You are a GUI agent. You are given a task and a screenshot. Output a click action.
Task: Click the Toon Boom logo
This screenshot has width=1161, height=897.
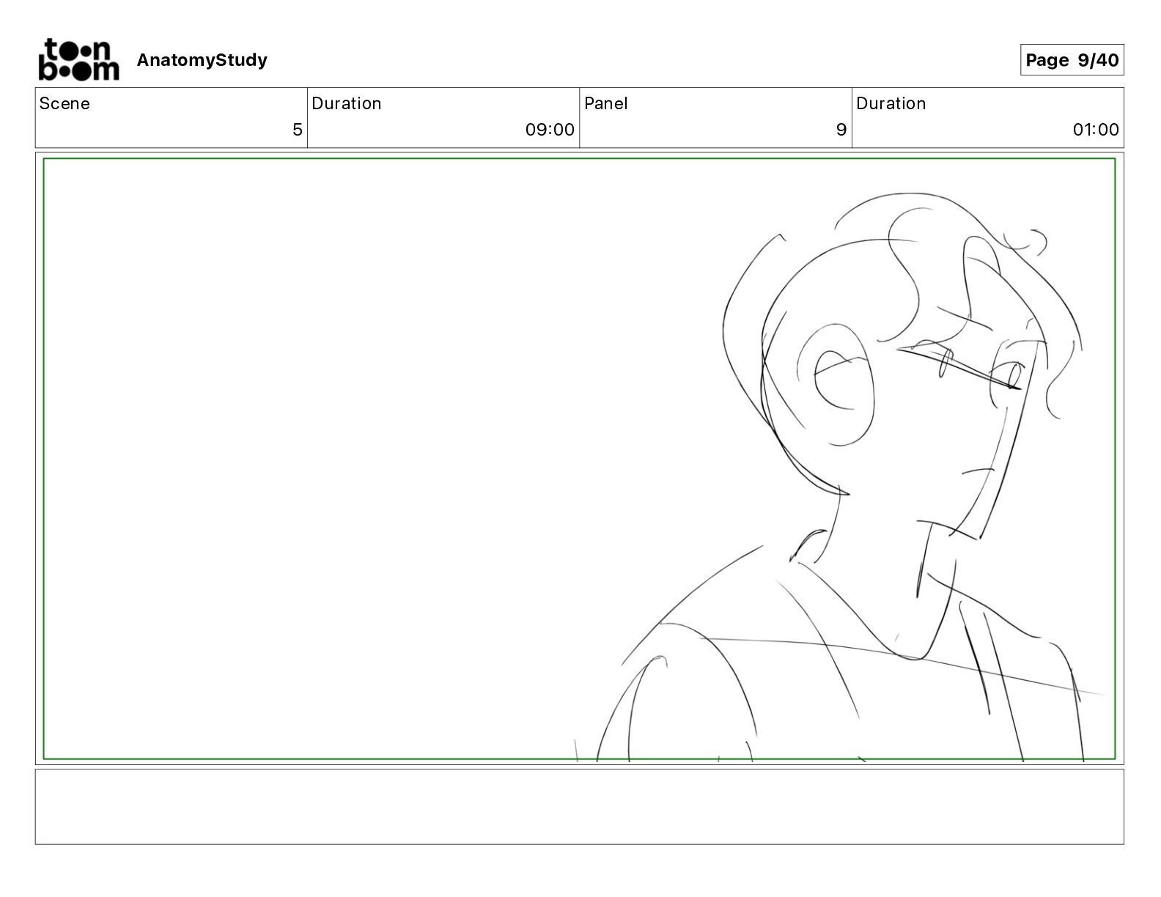click(78, 59)
